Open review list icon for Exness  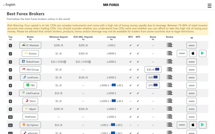tap(170, 53)
